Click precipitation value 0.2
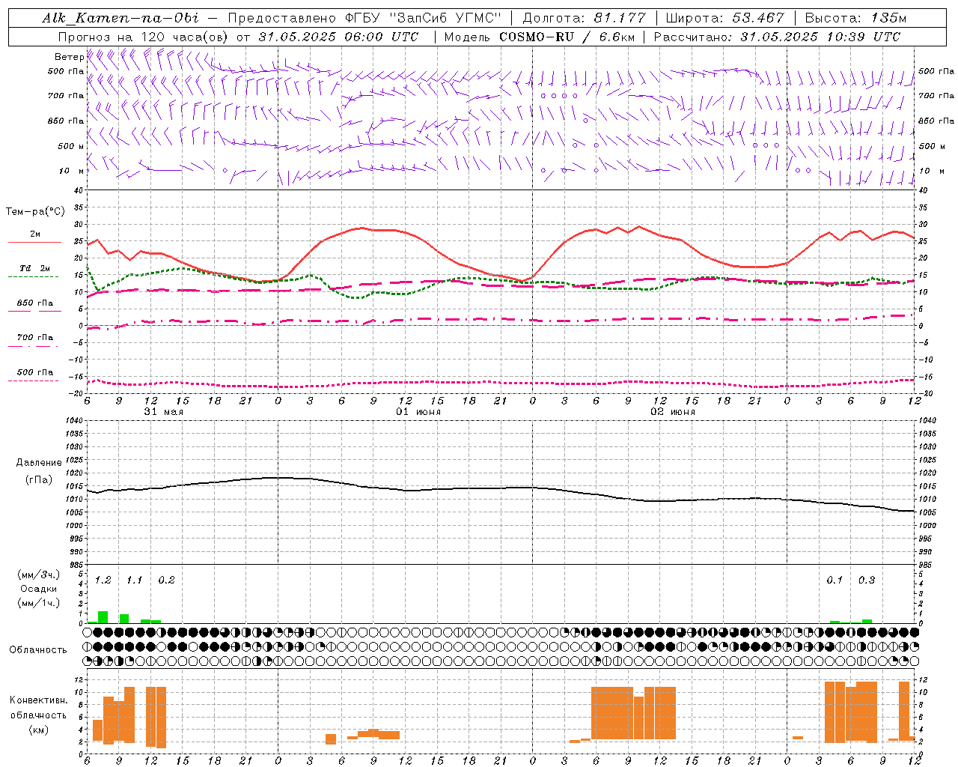Viewport: 958px width, 767px height. coord(166,580)
